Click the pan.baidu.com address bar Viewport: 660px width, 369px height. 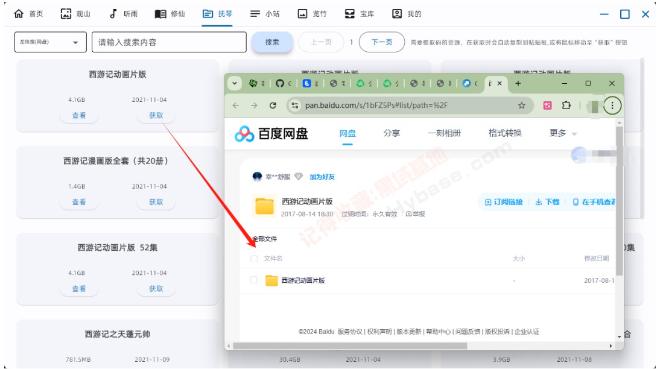coord(410,106)
